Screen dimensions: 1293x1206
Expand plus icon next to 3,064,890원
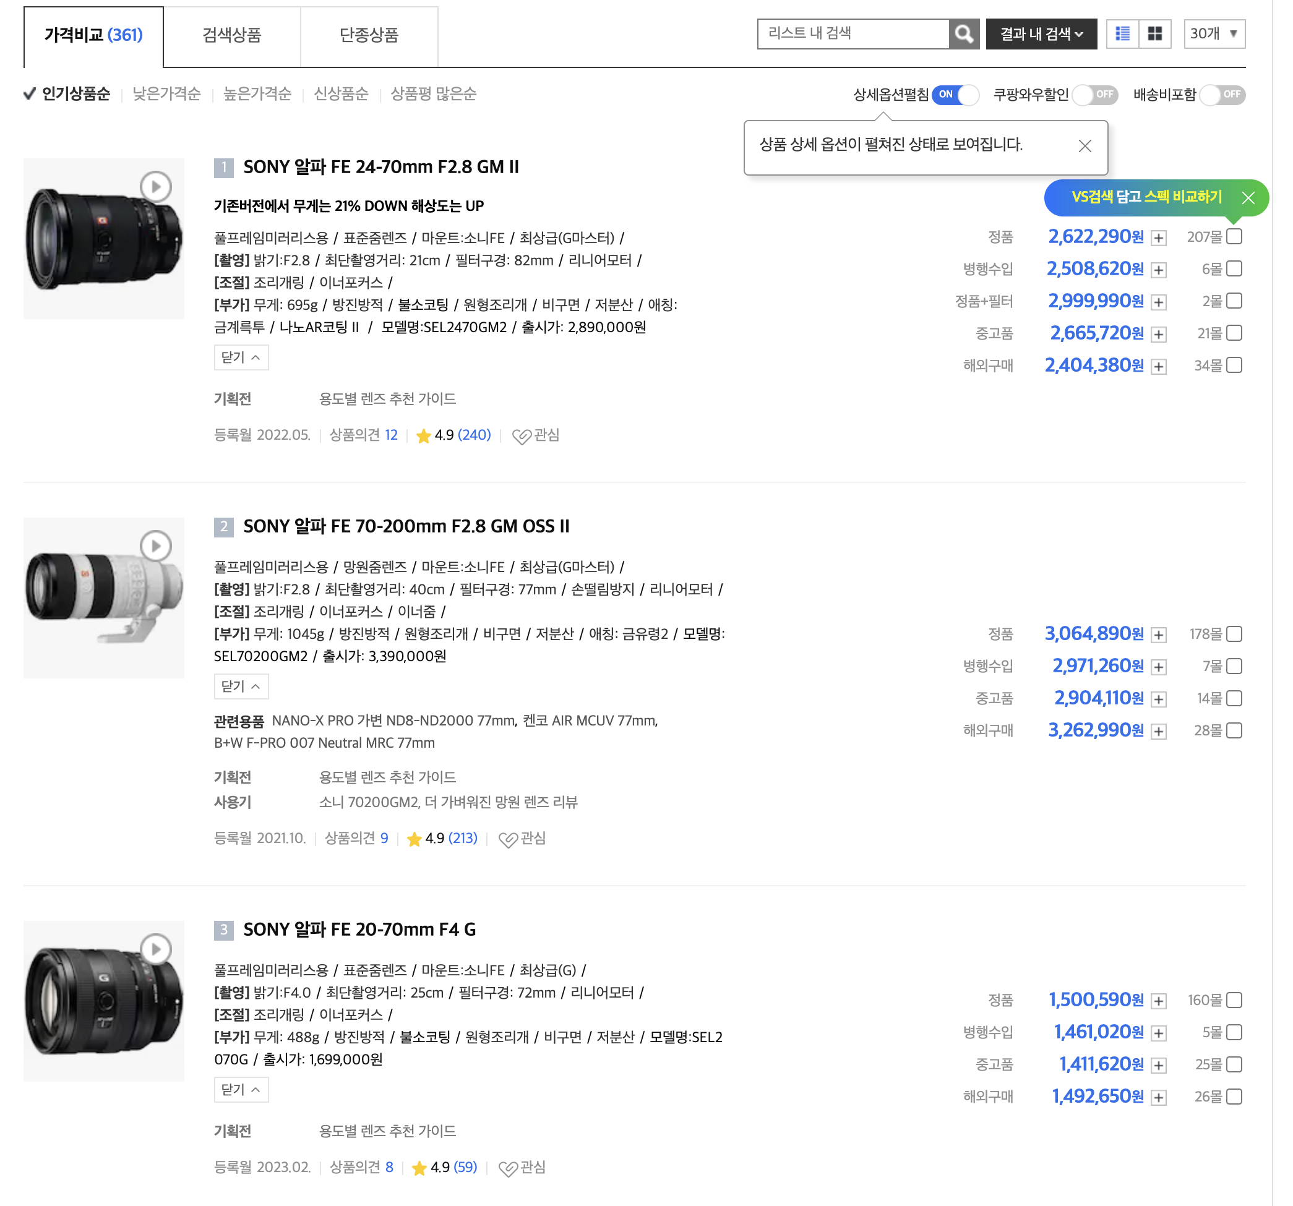tap(1158, 635)
